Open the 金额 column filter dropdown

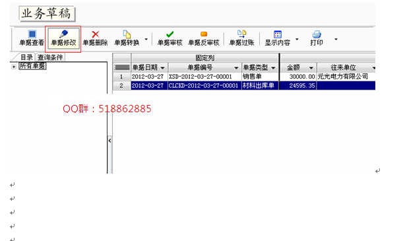[x=311, y=68]
